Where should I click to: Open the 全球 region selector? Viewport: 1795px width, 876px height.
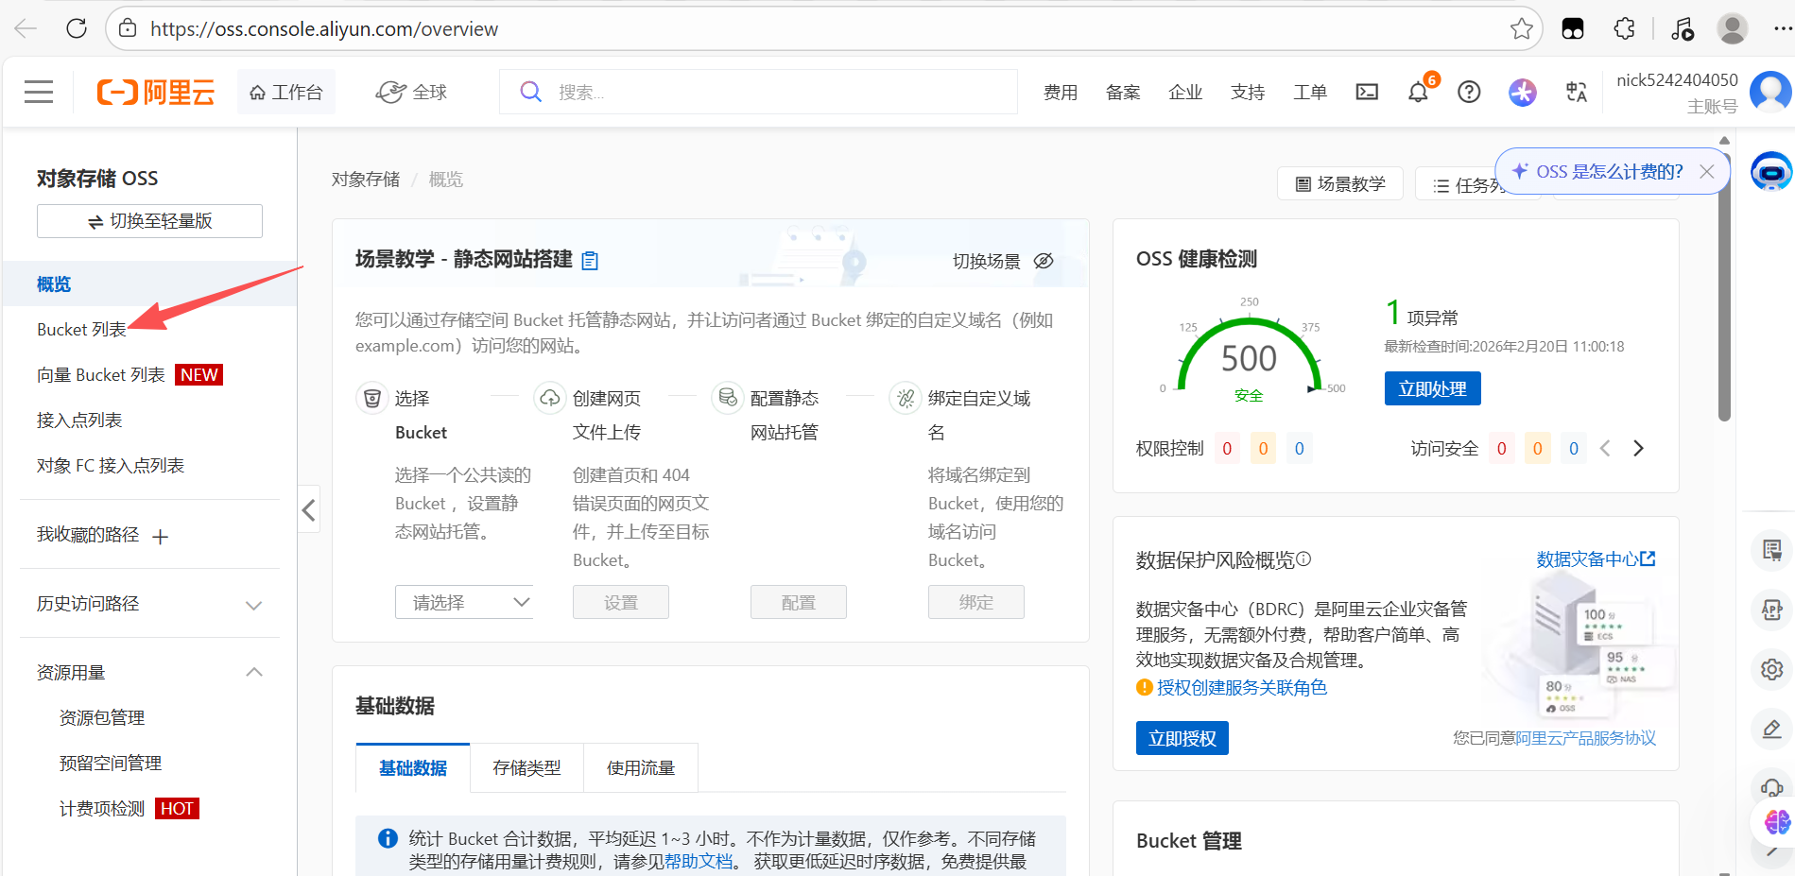[x=412, y=92]
